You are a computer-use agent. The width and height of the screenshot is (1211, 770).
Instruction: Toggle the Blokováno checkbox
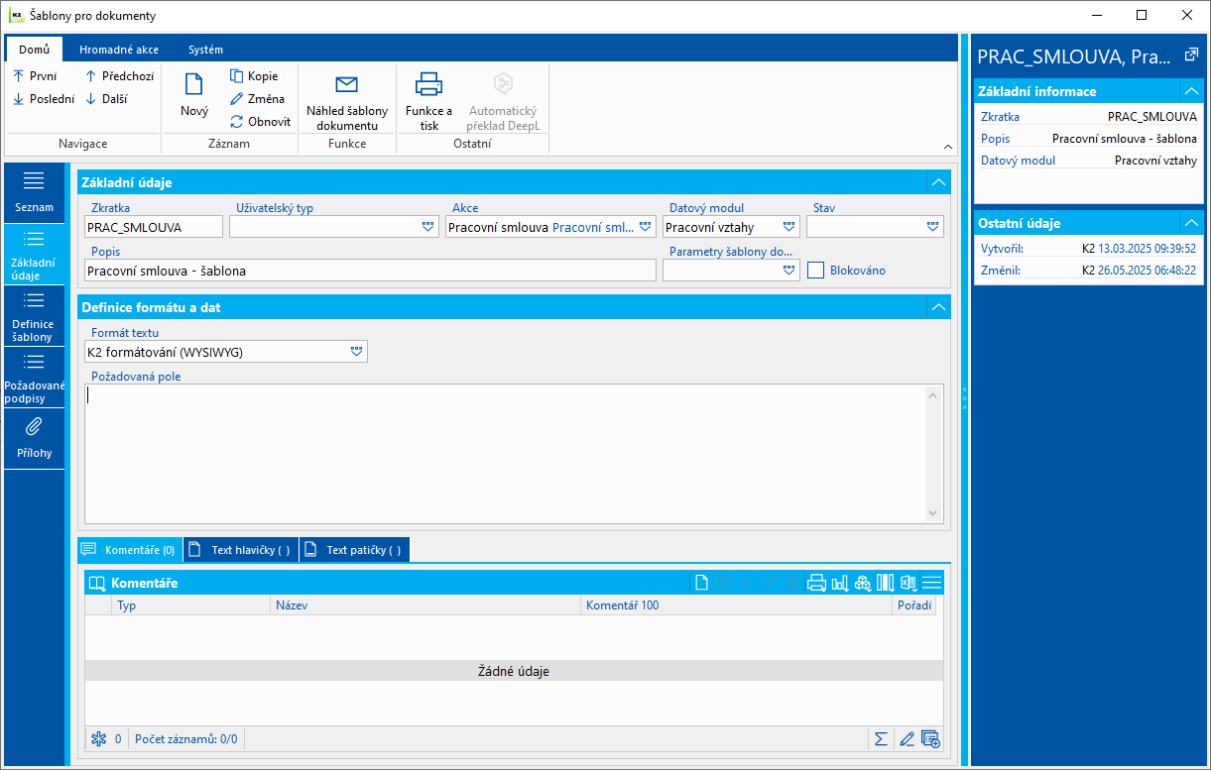click(815, 270)
